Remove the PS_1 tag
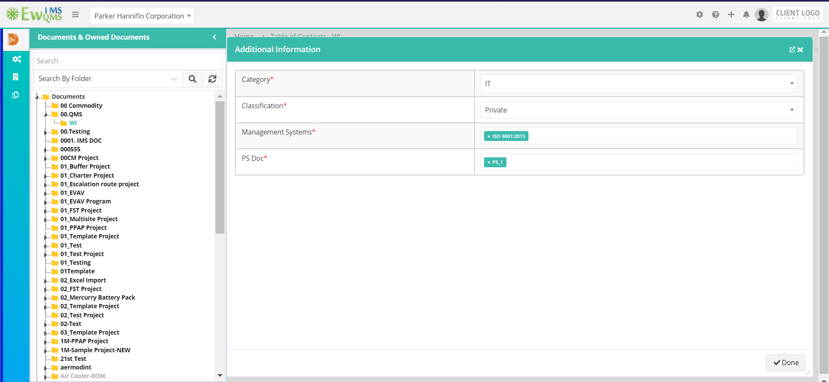This screenshot has height=382, width=829. click(x=489, y=163)
